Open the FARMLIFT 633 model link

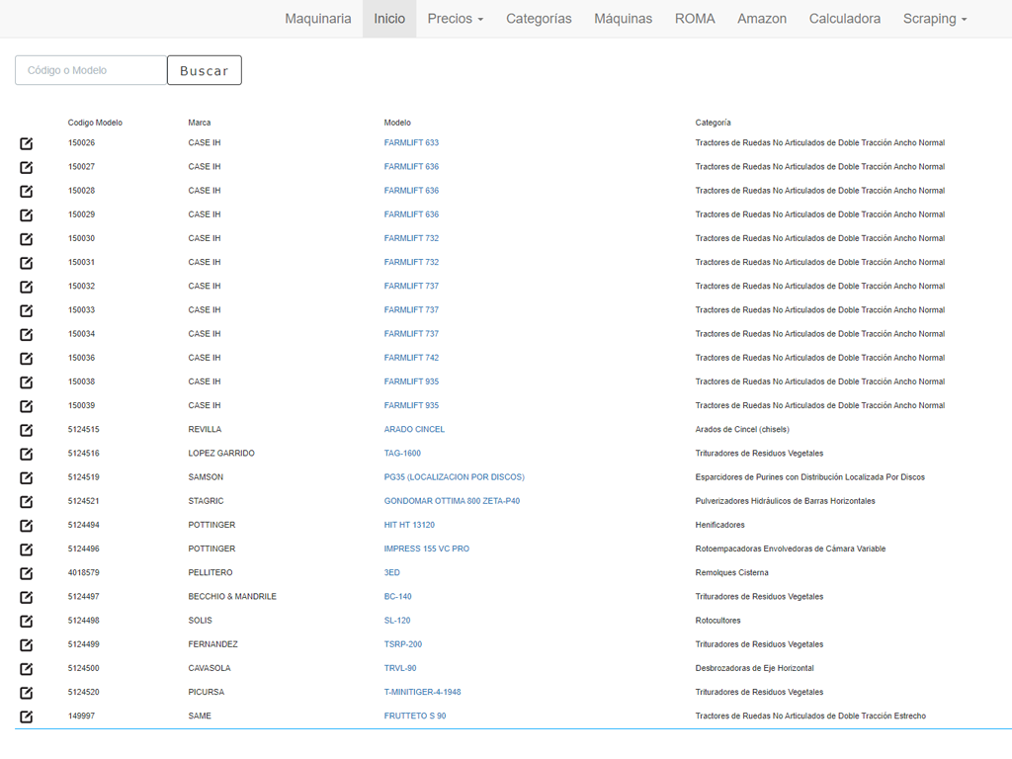411,142
